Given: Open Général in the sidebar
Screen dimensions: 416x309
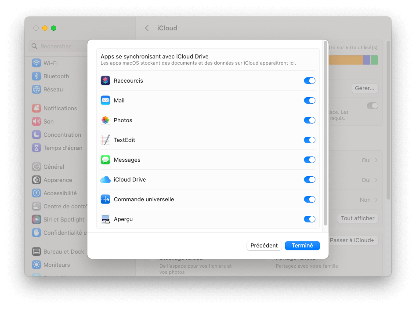Looking at the screenshot, I should point(54,167).
